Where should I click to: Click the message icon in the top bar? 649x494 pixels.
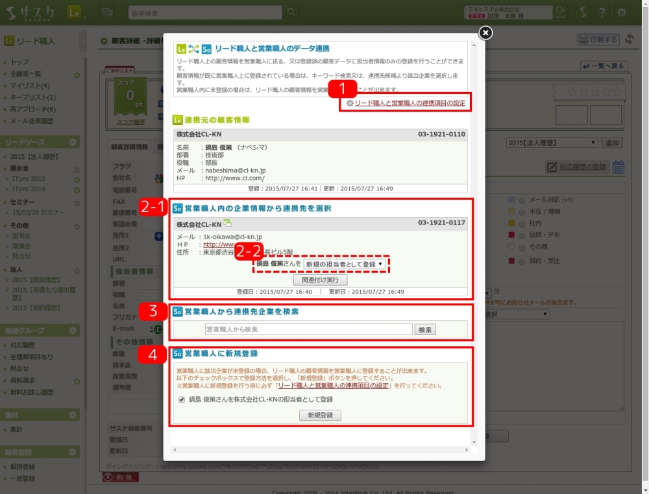click(108, 12)
